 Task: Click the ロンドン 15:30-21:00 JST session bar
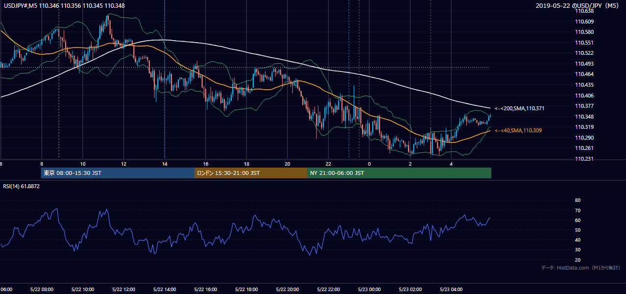[251, 173]
